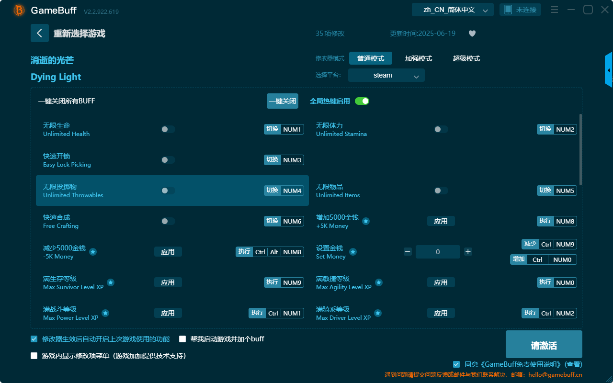Click the star icon beside 满生存等级
Viewport: 613px width, 383px height.
111,282
